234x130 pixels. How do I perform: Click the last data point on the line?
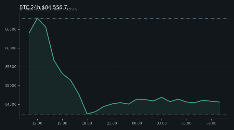coord(220,102)
